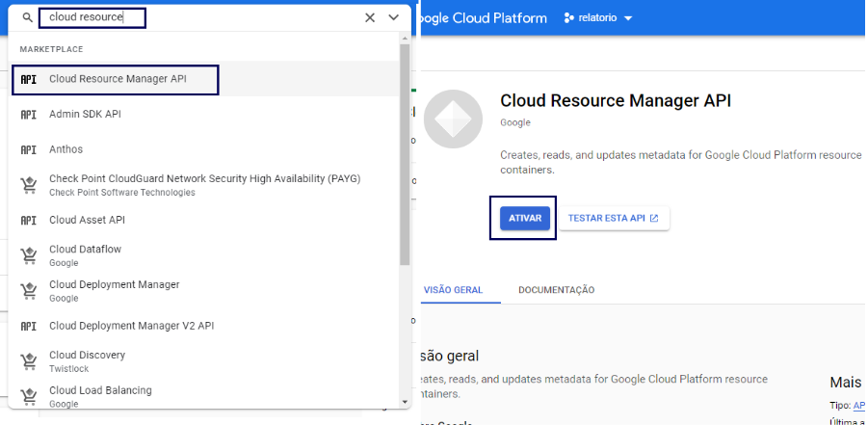Viewport: 868px width, 425px height.
Task: Open the Cloud Discovery result
Action: pyautogui.click(x=203, y=361)
